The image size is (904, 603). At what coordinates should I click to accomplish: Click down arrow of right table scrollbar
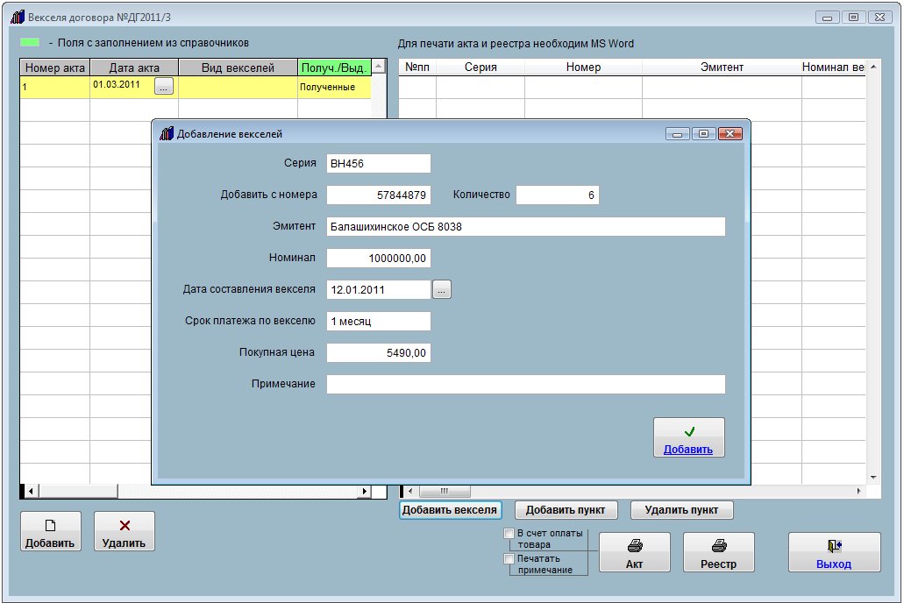(872, 477)
